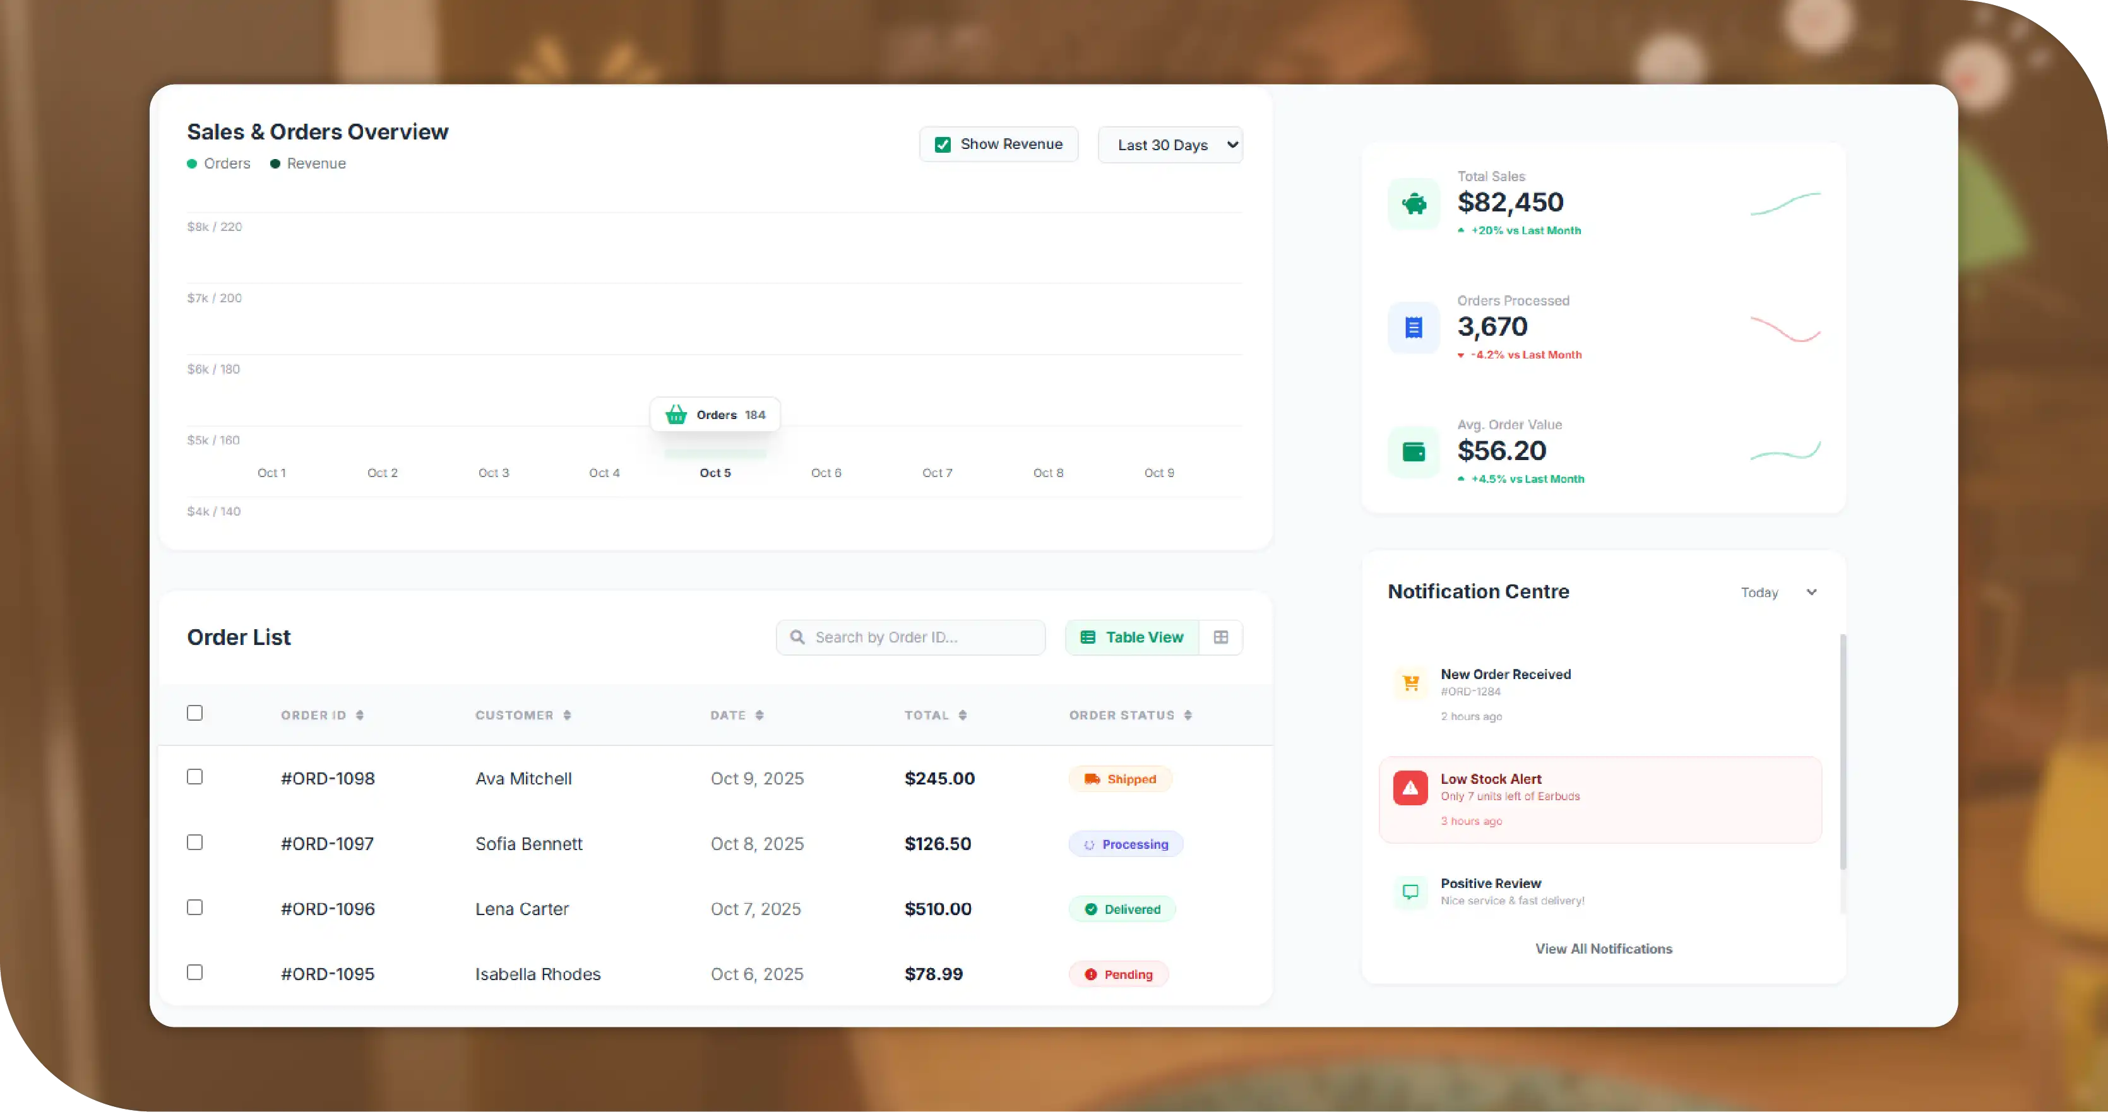This screenshot has width=2108, height=1112.
Task: Switch to grid view icon in Order List
Action: pyautogui.click(x=1220, y=637)
